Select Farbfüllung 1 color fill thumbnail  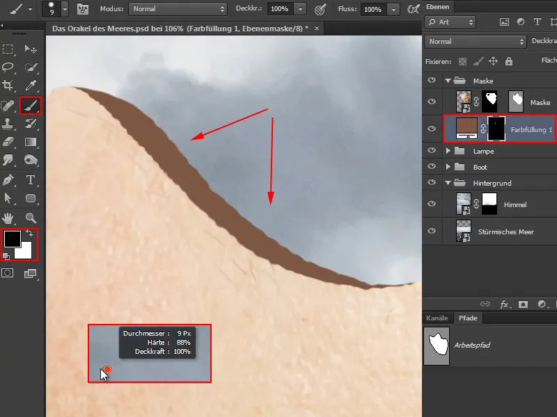[466, 129]
